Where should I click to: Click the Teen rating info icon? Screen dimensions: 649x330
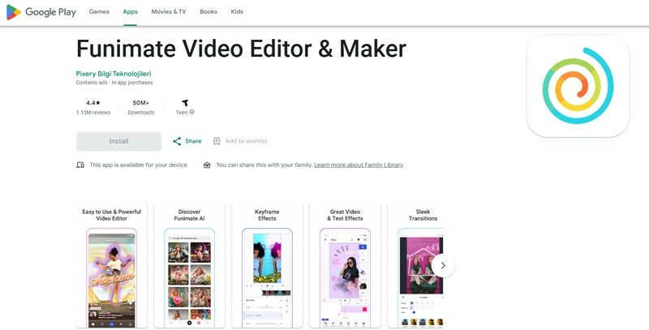[192, 112]
